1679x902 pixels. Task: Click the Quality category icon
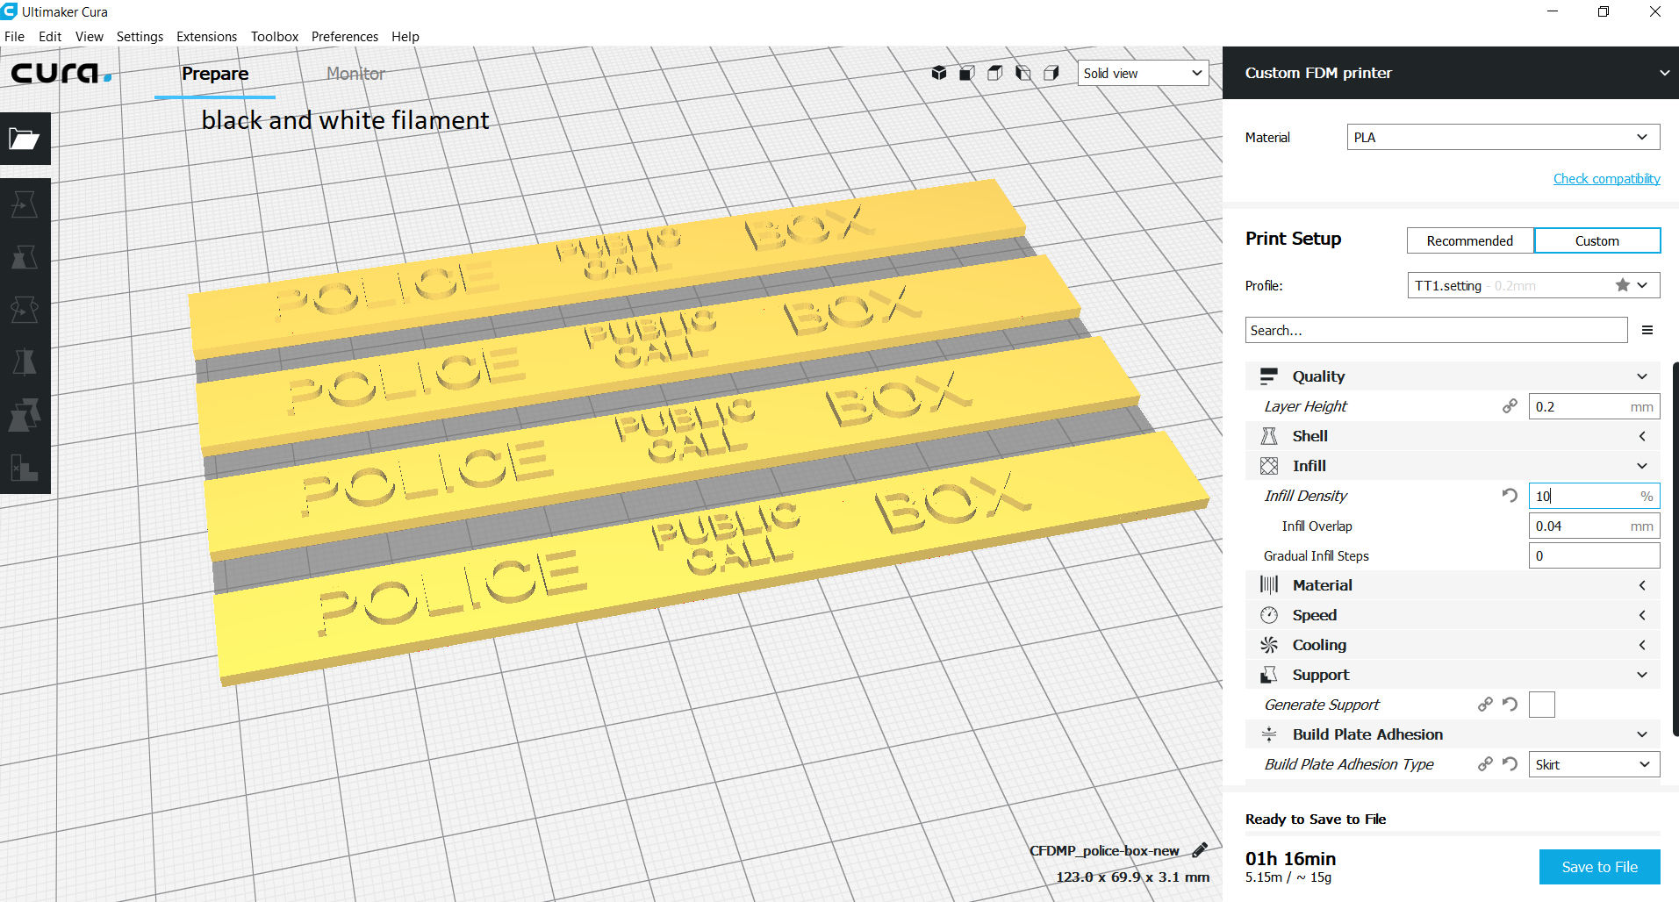[1269, 376]
